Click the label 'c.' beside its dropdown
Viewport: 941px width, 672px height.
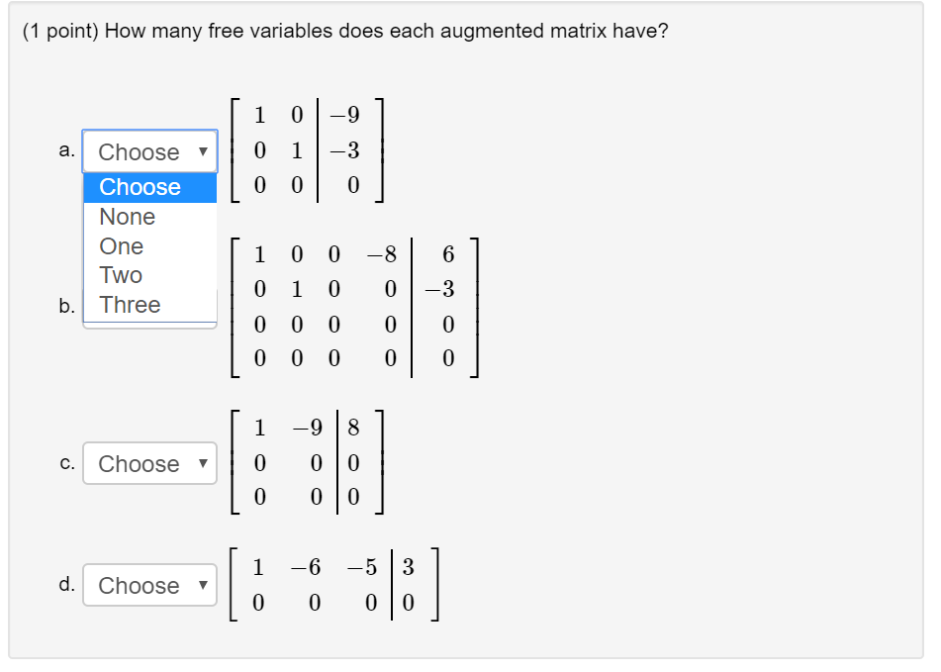tap(67, 463)
